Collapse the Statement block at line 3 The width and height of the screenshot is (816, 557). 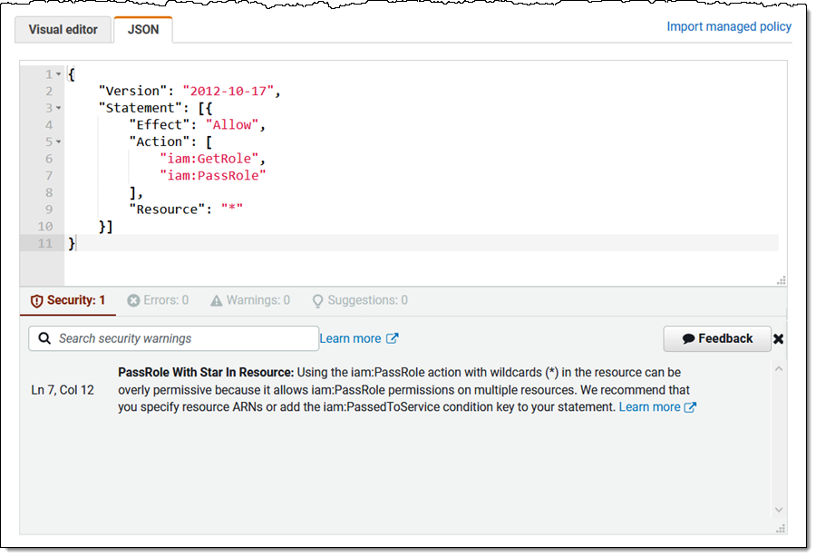[58, 108]
